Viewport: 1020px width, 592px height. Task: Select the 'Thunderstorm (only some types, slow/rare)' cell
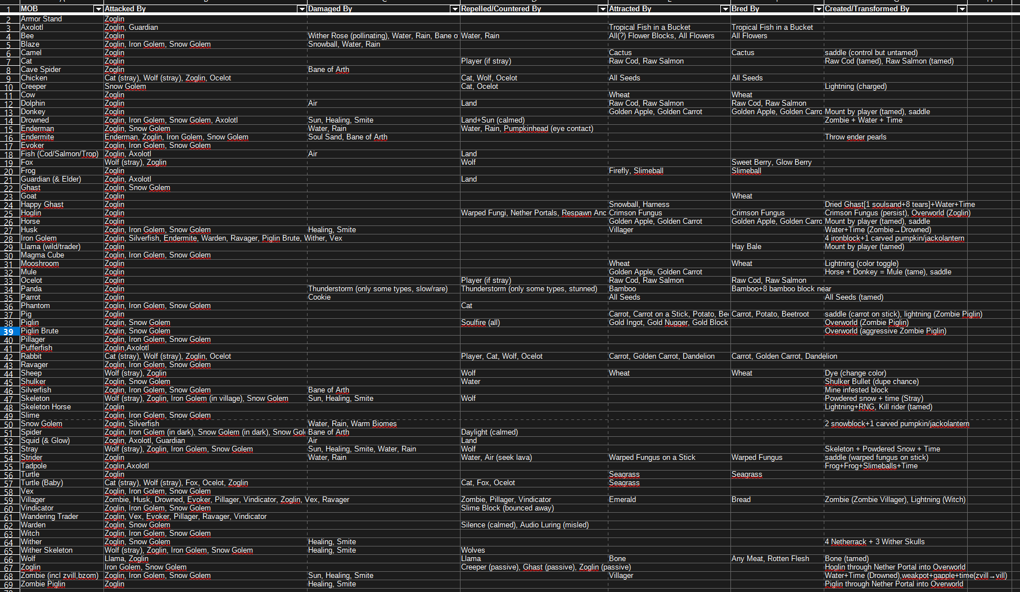pos(383,289)
